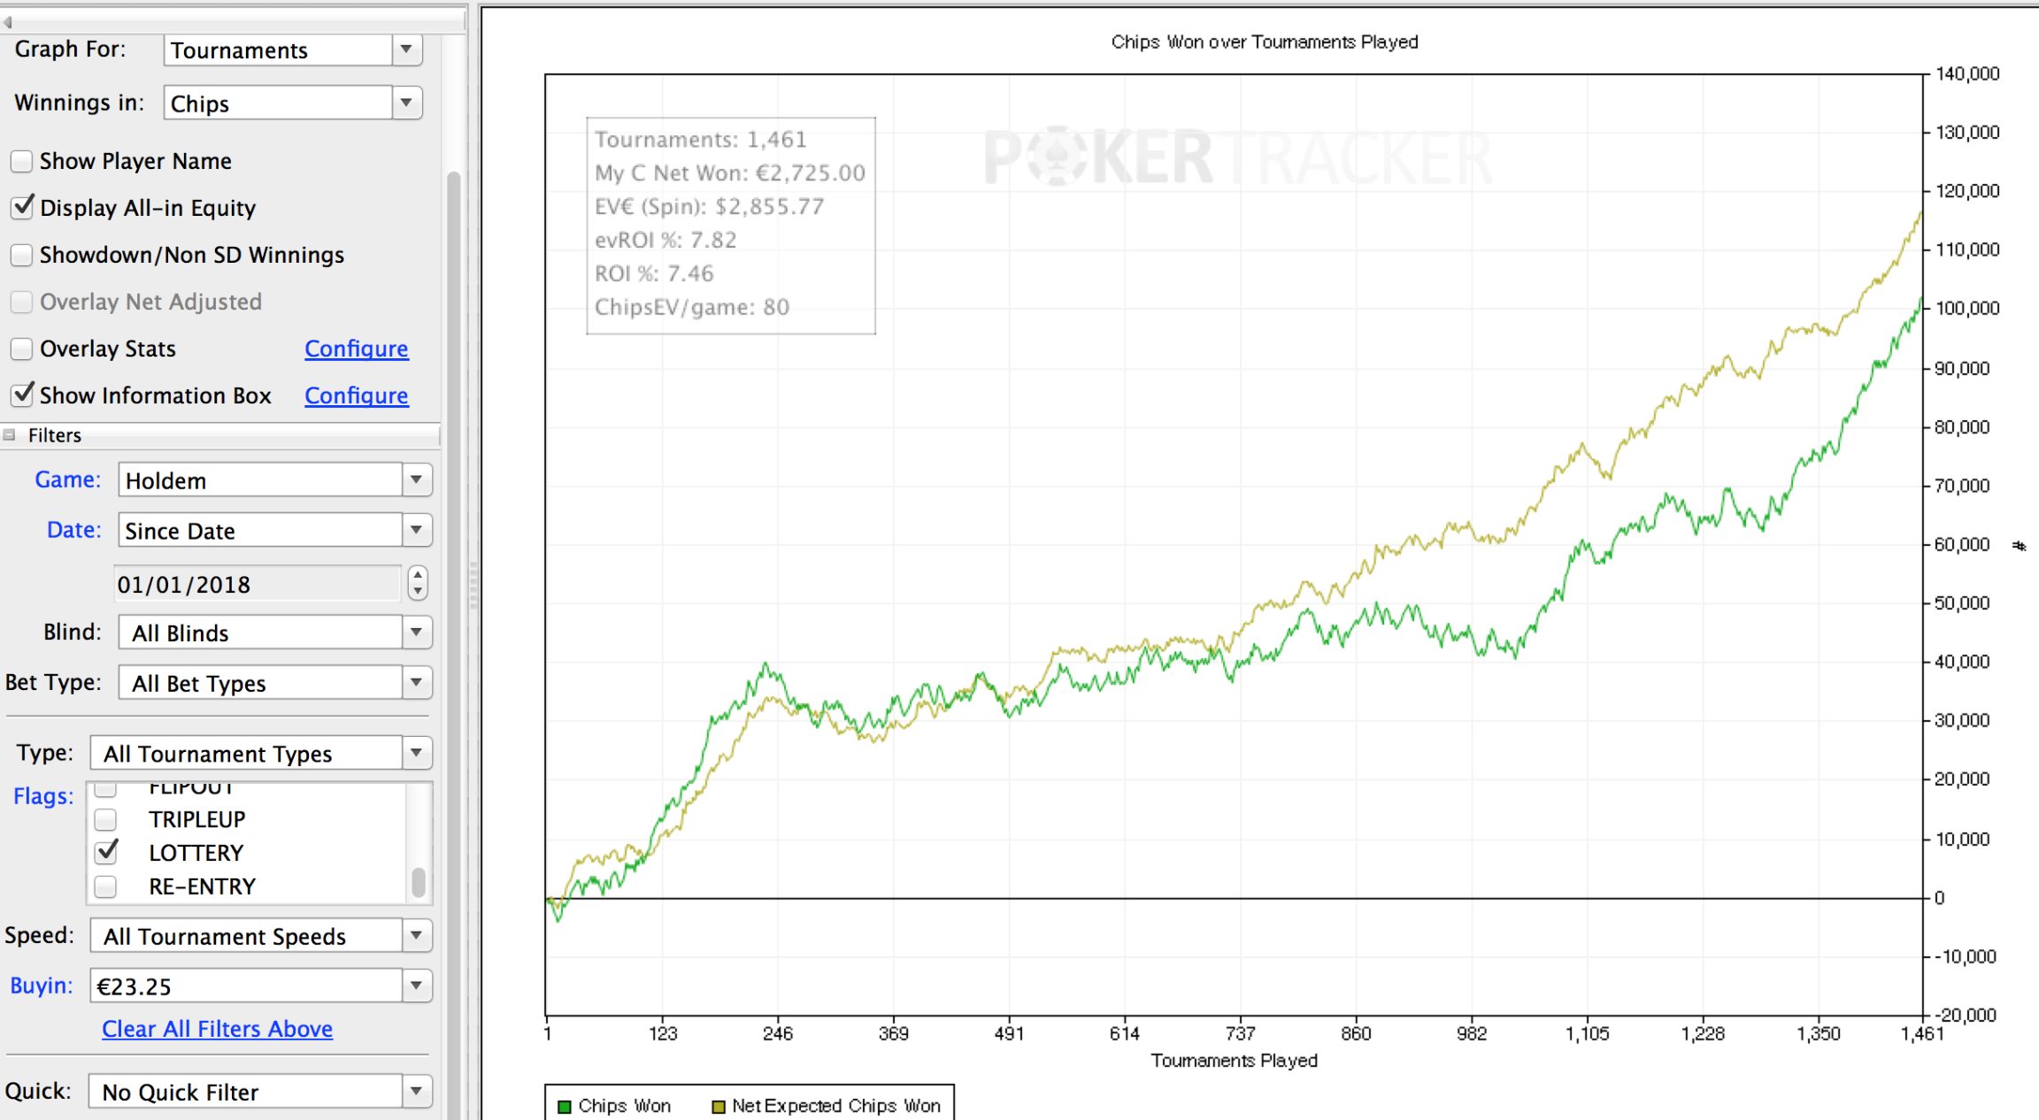The image size is (2039, 1120).
Task: Click Configure link next to Overlay Stats
Action: click(357, 349)
